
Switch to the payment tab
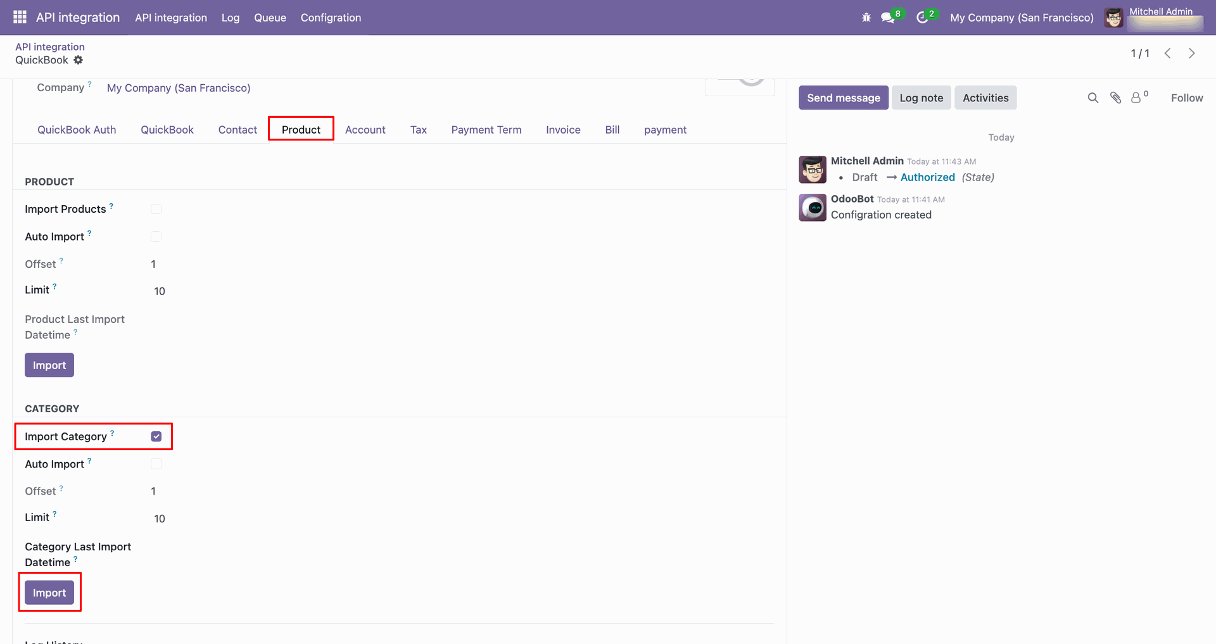click(x=665, y=130)
